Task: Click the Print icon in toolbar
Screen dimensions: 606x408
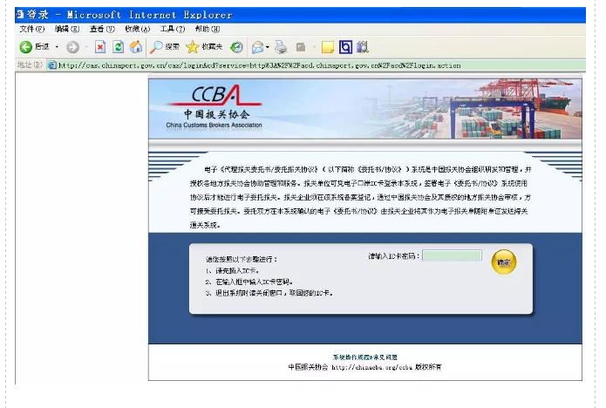Action: (281, 47)
